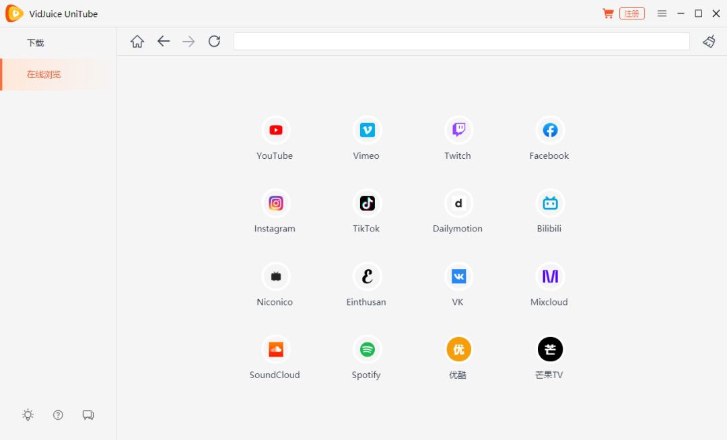Screen dimensions: 727x440
Task: Navigate back with the left arrow
Action: tap(163, 41)
